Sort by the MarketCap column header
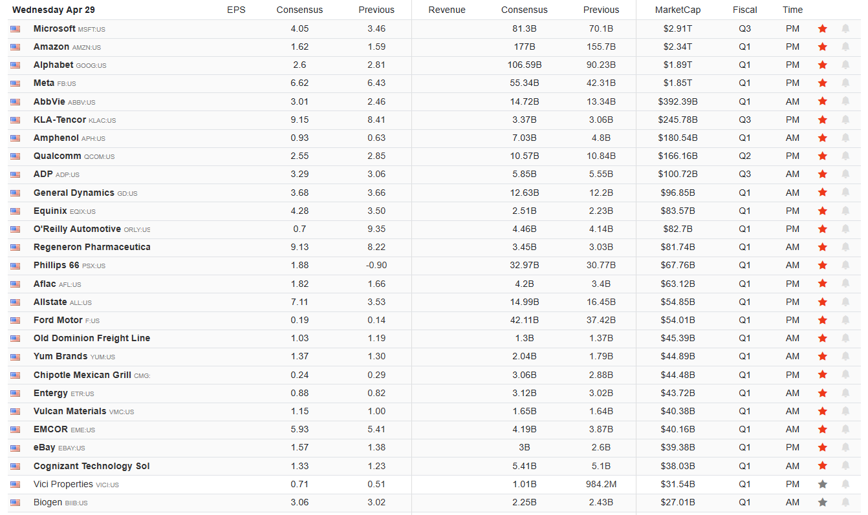Viewport: 868px width, 515px height. (x=677, y=10)
